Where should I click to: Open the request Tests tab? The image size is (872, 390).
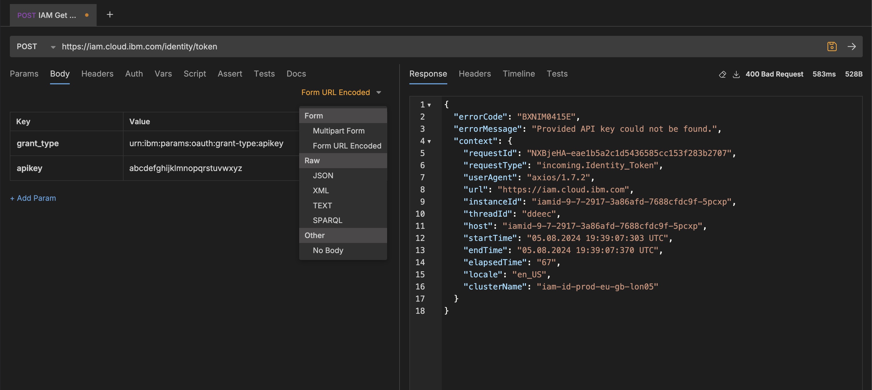[264, 74]
